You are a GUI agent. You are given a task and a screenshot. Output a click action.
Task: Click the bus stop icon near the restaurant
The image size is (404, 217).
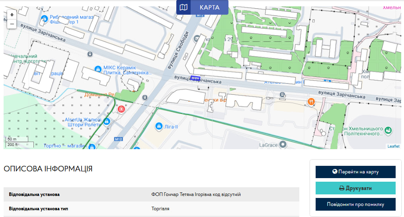[x=282, y=95]
